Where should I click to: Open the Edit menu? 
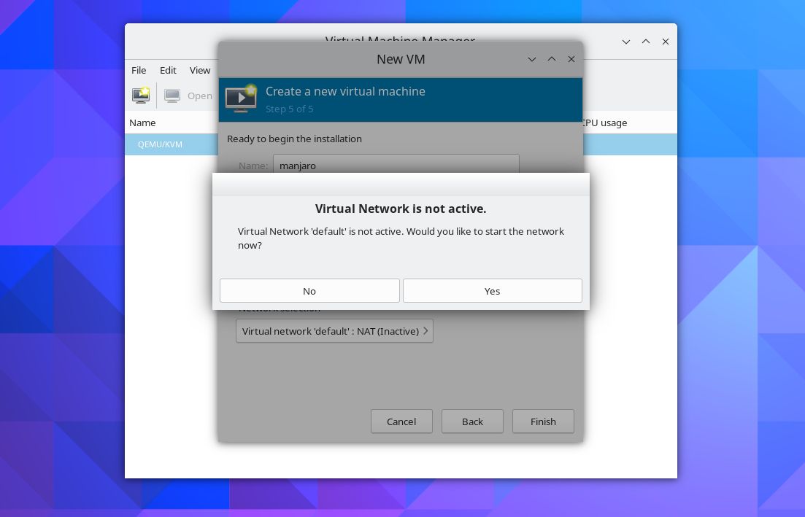tap(167, 70)
